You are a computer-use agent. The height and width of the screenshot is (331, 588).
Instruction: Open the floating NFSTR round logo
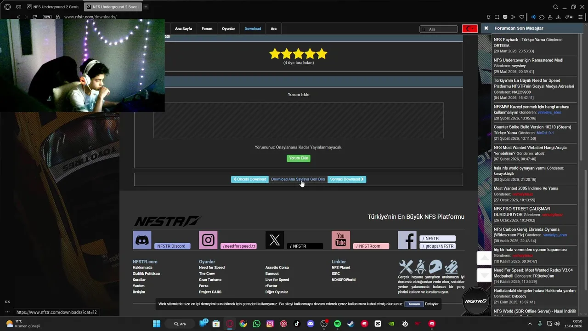click(x=475, y=301)
